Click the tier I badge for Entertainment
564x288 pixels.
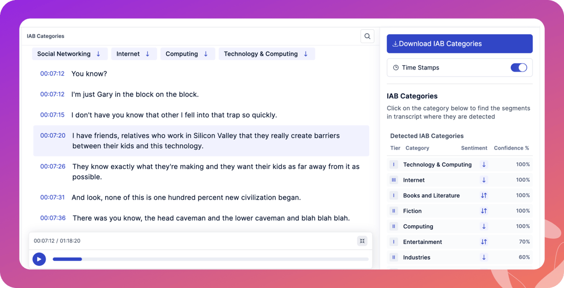tap(394, 242)
